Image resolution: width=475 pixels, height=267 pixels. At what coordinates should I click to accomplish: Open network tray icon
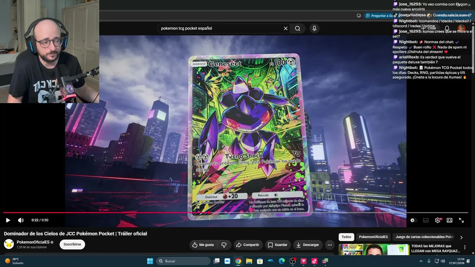[436, 261]
